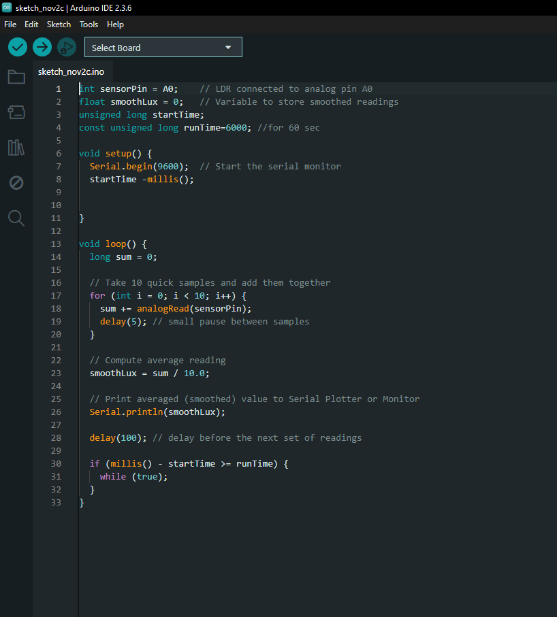Click 'if' keyword on line 30

pyautogui.click(x=95, y=463)
